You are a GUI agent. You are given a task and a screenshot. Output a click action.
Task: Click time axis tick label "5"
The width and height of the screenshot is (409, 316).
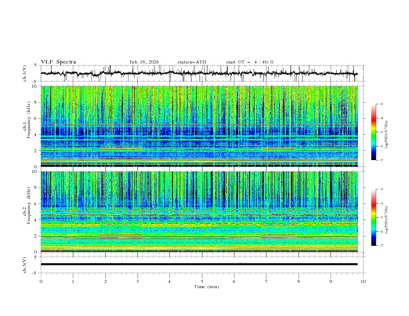[x=202, y=281]
